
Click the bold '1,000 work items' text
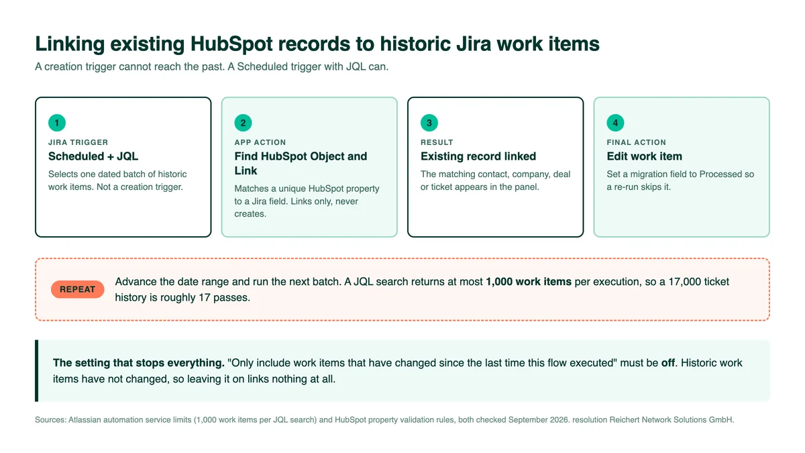[529, 282]
